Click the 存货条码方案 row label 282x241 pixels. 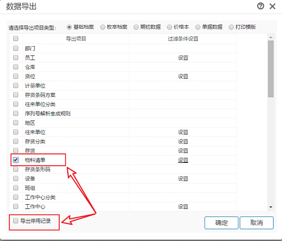(x=40, y=95)
